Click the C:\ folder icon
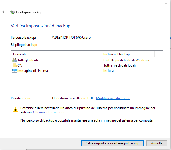 click(15, 65)
